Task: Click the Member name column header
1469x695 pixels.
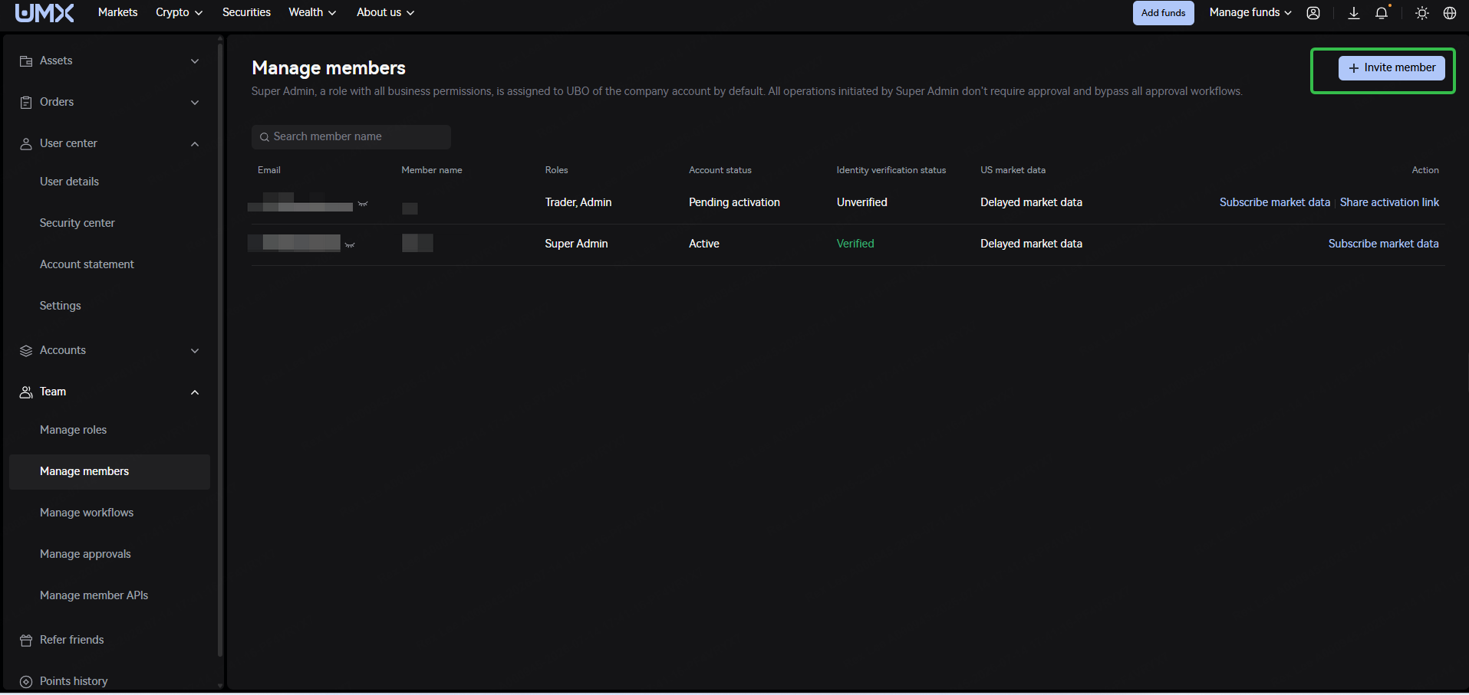Action: (432, 170)
